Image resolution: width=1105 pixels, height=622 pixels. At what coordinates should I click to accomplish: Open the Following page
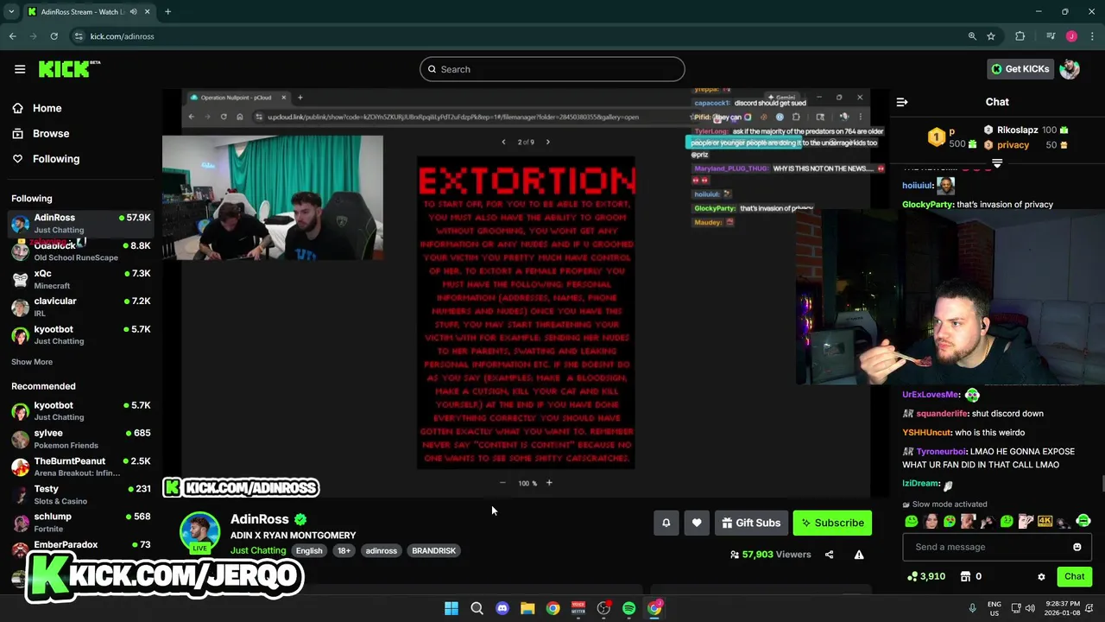pyautogui.click(x=55, y=159)
